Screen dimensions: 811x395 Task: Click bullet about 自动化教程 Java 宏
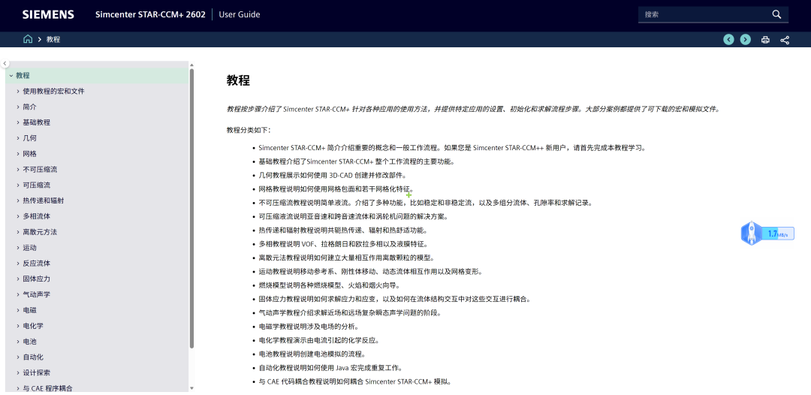[331, 368]
